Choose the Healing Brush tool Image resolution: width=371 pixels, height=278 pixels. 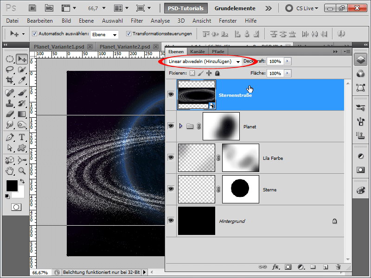click(9, 92)
